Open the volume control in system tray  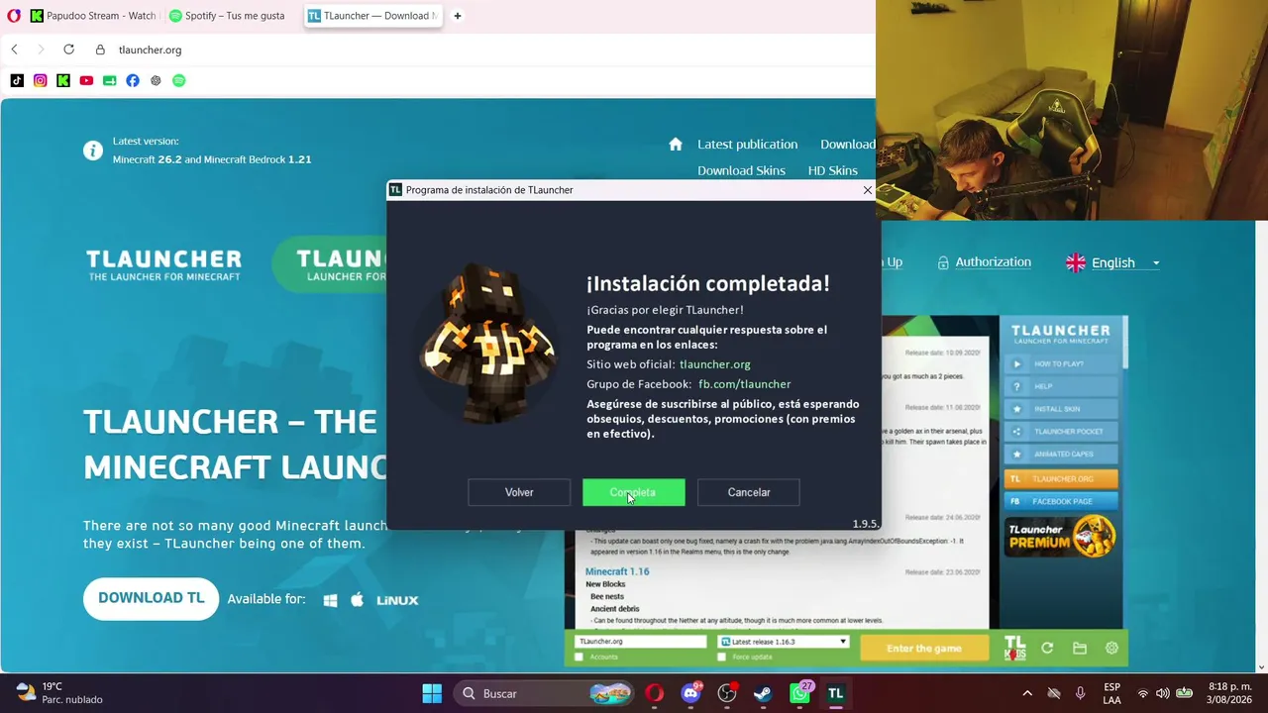click(x=1163, y=693)
